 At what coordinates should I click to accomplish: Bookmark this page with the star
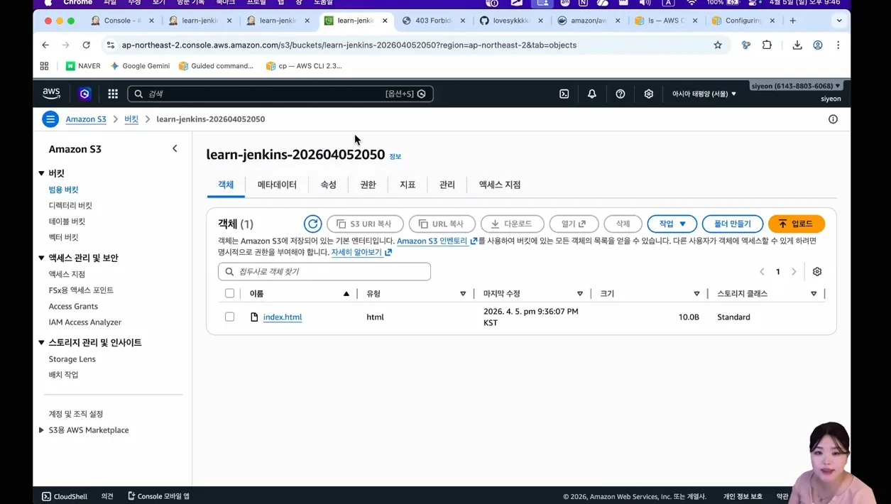(x=718, y=45)
